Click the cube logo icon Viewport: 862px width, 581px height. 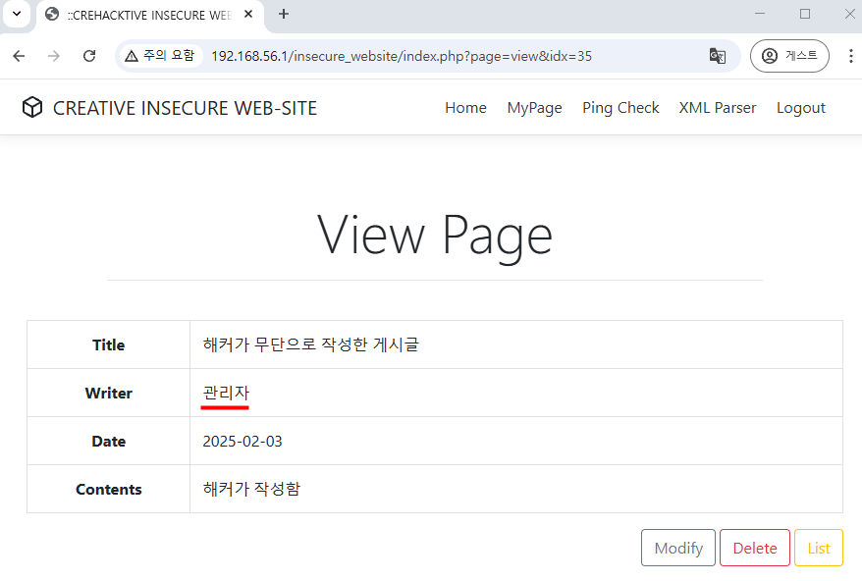32,107
